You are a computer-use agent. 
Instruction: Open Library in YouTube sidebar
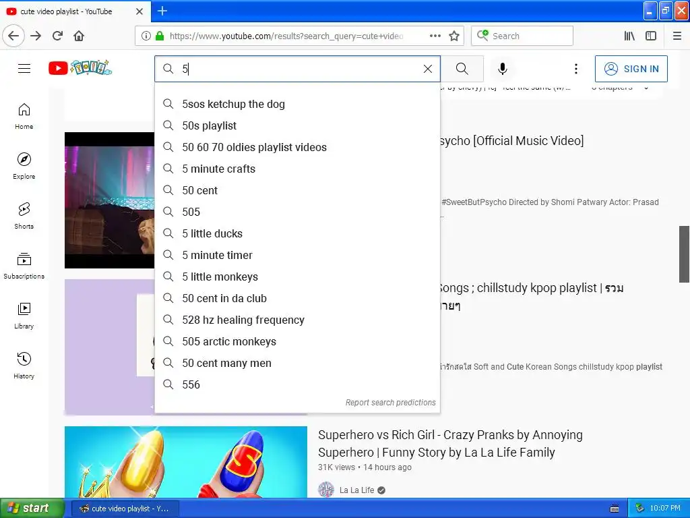pyautogui.click(x=24, y=316)
